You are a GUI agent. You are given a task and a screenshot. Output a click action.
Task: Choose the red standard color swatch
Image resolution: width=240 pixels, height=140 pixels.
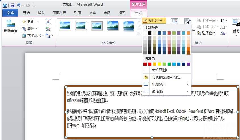[x=150, y=64]
